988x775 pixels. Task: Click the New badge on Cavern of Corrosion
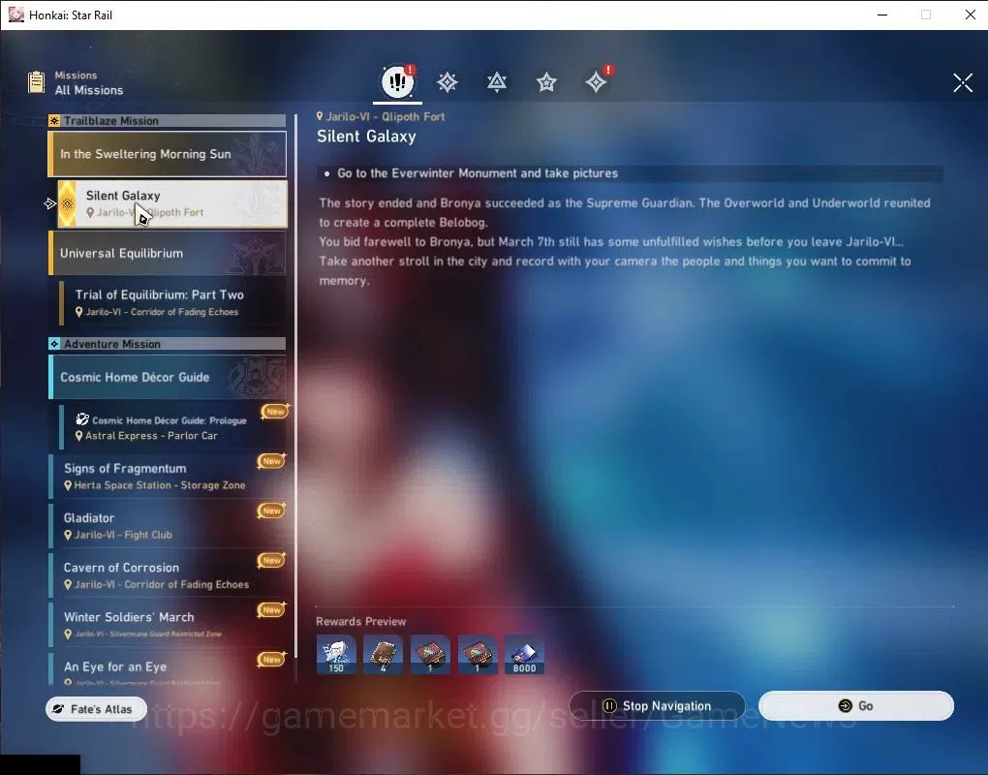tap(271, 560)
